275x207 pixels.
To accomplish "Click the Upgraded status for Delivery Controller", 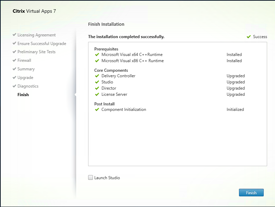I will pos(236,76).
